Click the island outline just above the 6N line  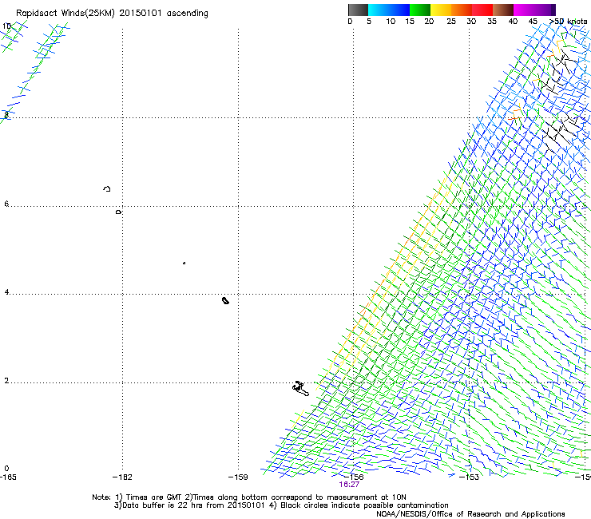[x=107, y=188]
